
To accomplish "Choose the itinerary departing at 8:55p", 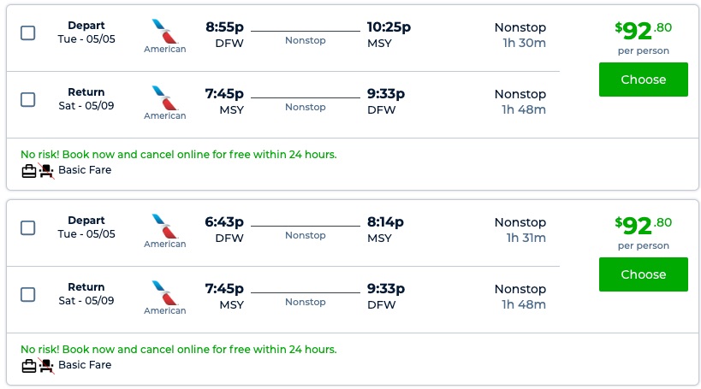I will pyautogui.click(x=643, y=80).
